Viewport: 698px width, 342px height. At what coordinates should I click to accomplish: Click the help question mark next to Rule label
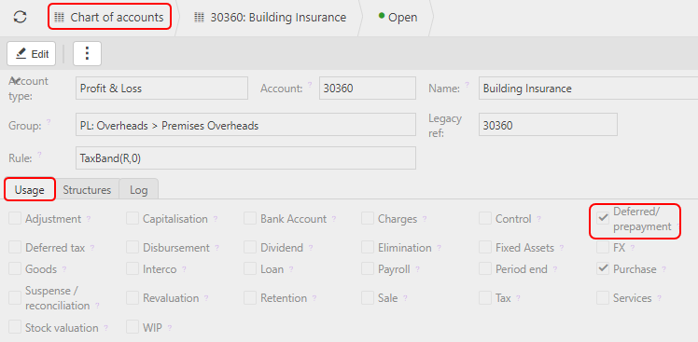point(39,155)
